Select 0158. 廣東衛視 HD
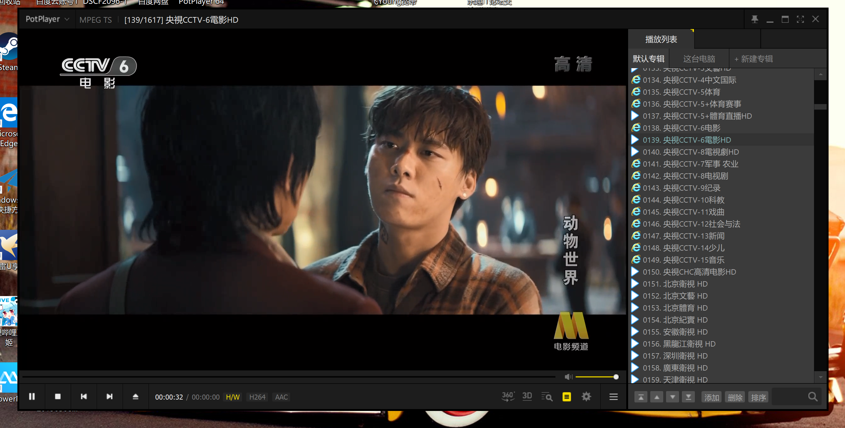The width and height of the screenshot is (845, 428). [x=722, y=368]
